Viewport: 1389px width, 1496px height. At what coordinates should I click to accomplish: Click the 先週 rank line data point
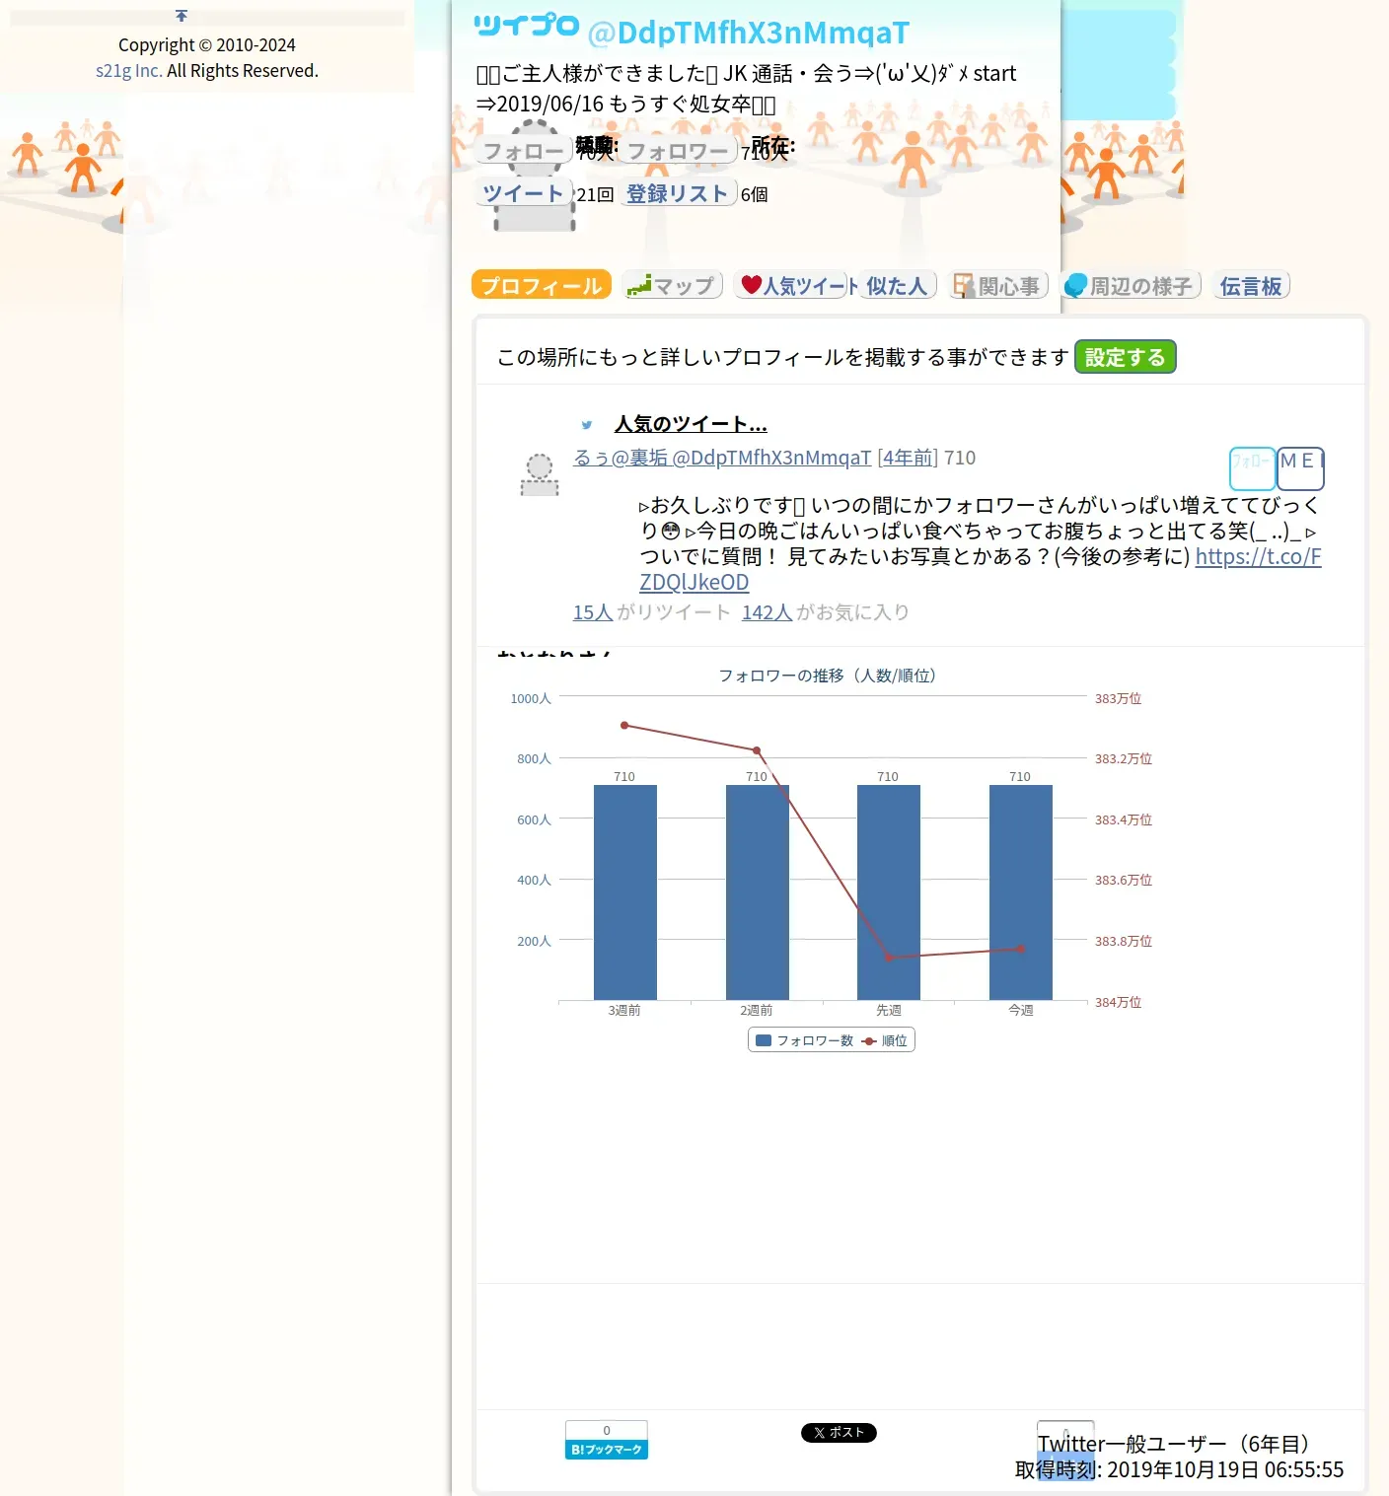click(x=889, y=958)
